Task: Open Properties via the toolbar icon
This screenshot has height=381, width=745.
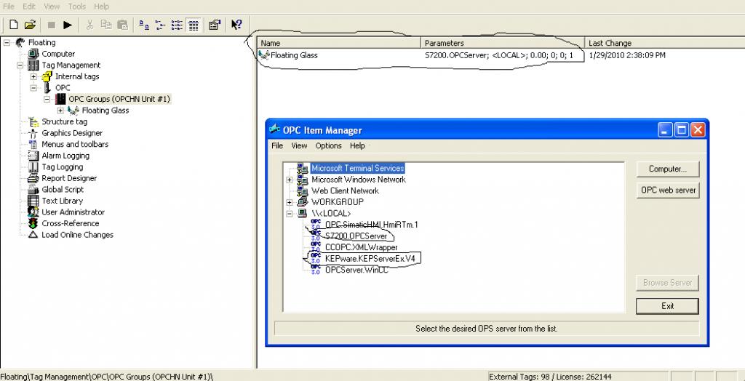Action: click(215, 25)
